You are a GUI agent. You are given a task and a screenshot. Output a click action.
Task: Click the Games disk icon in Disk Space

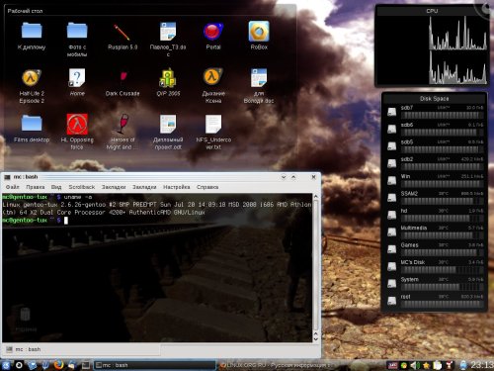coord(392,249)
